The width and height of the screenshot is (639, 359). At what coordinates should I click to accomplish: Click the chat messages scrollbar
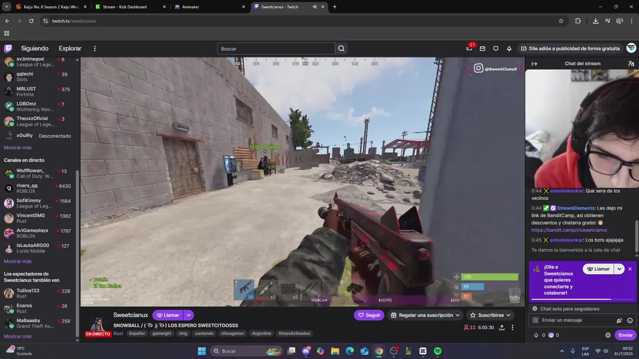pyautogui.click(x=637, y=236)
